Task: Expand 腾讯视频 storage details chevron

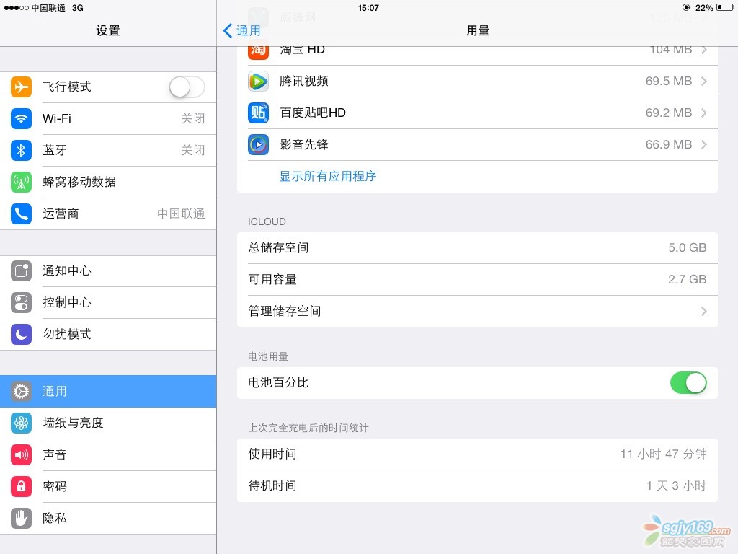Action: pyautogui.click(x=703, y=81)
